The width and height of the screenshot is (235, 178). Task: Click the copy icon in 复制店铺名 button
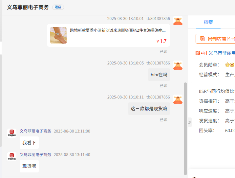point(202,39)
